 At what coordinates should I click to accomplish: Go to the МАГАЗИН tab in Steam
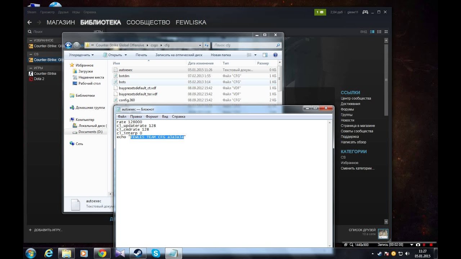pyautogui.click(x=61, y=22)
